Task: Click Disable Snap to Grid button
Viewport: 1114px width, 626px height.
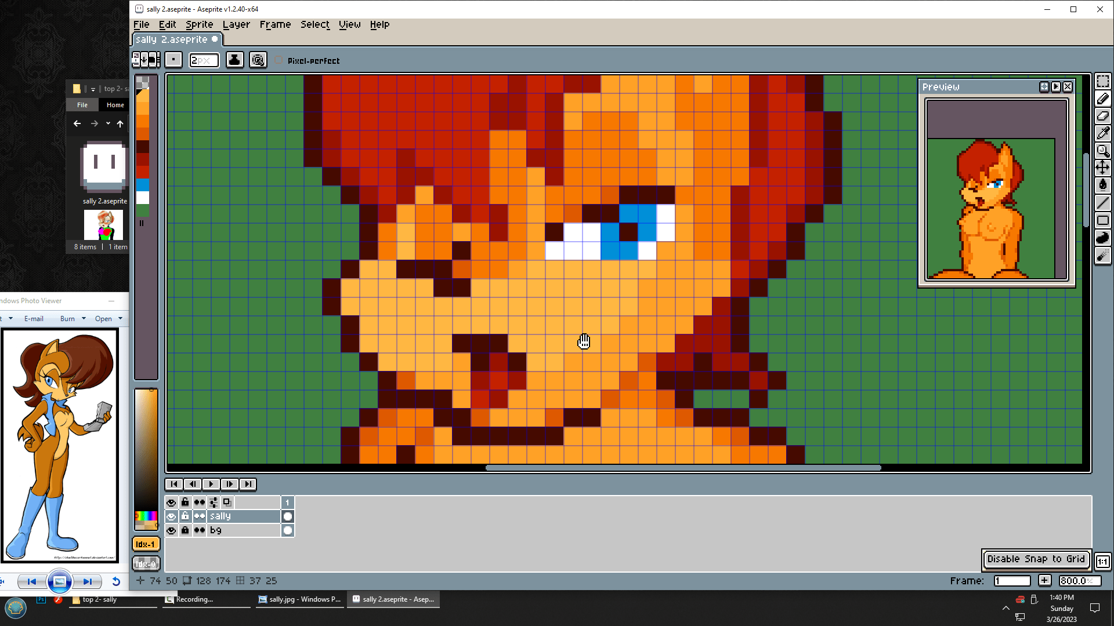Action: [1036, 559]
